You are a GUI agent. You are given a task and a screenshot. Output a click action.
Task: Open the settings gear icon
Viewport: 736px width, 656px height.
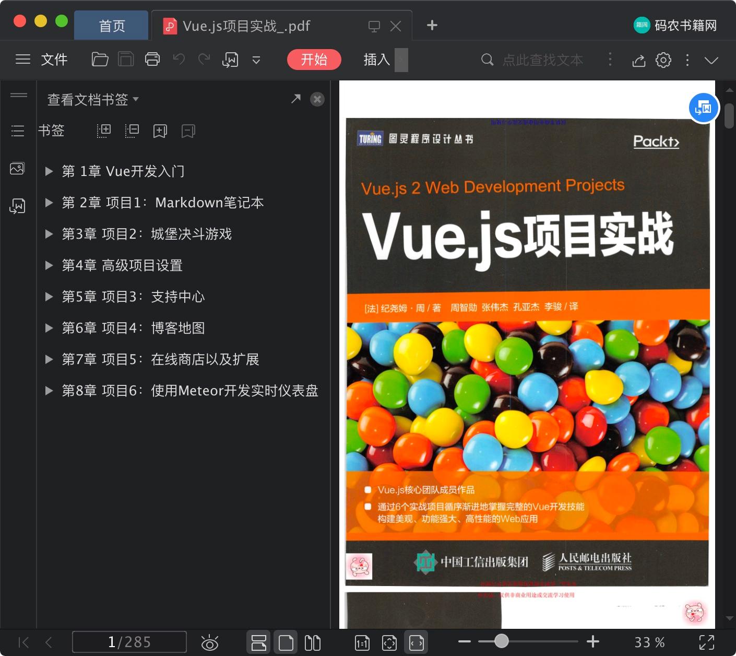click(663, 60)
